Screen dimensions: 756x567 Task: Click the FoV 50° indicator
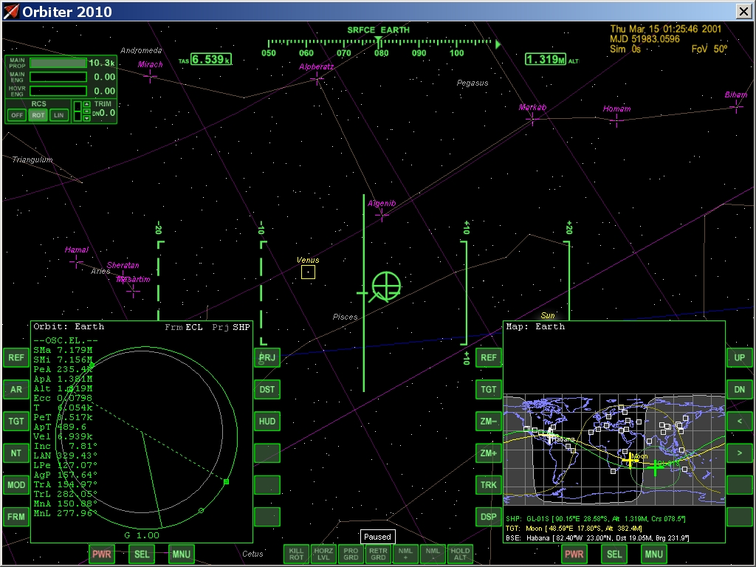[x=709, y=49]
